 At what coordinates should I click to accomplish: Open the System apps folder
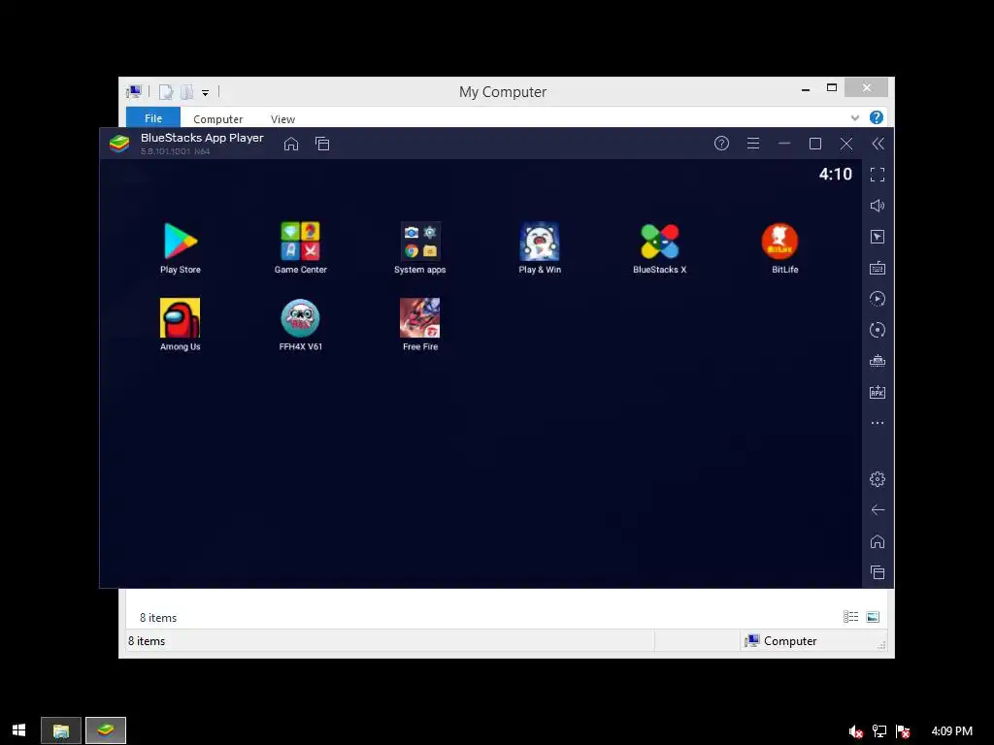(x=419, y=242)
